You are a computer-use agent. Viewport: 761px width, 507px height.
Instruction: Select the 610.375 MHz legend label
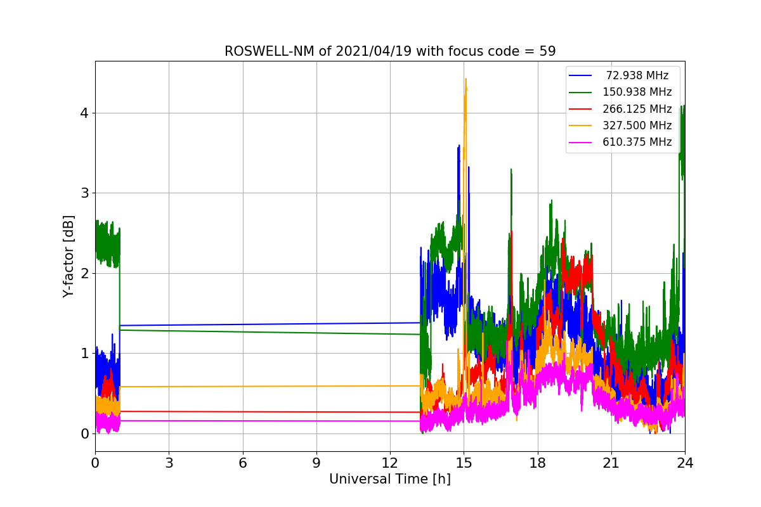click(x=637, y=142)
